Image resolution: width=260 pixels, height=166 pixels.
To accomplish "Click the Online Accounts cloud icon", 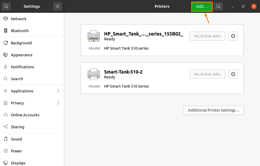I will coord(5,115).
